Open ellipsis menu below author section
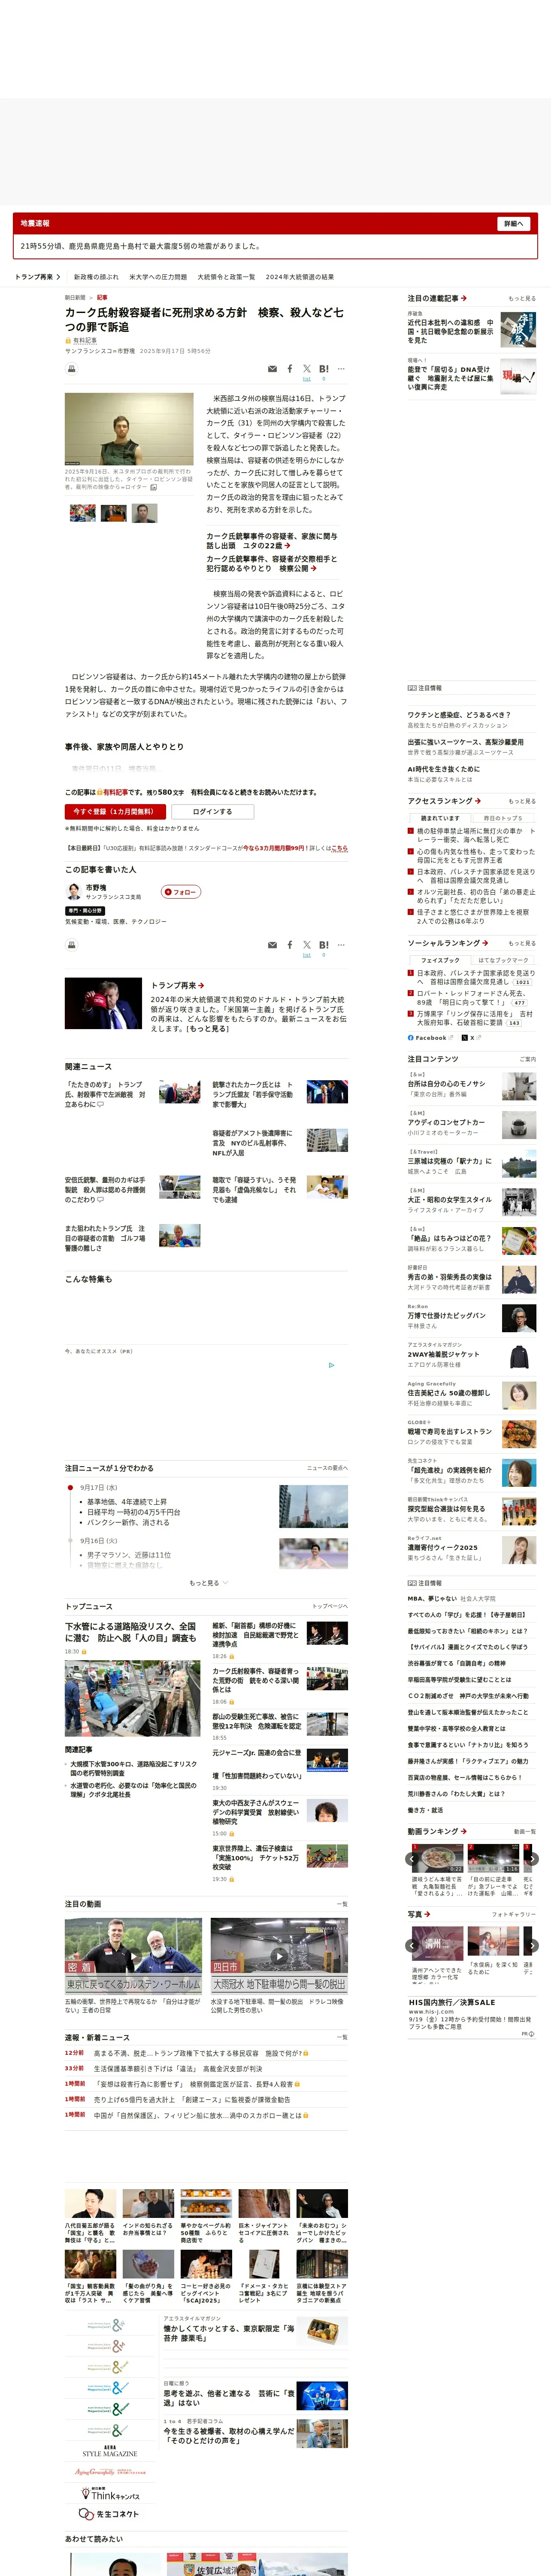 341,945
